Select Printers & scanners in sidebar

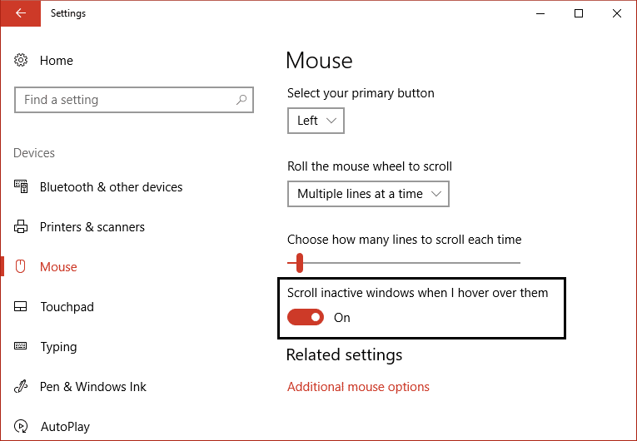pyautogui.click(x=92, y=227)
